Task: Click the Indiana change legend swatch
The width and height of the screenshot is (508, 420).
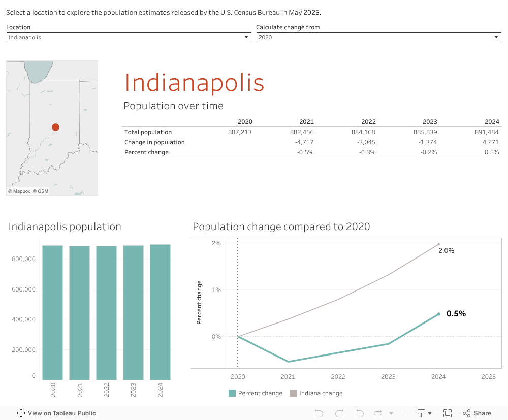Action: coord(293,393)
